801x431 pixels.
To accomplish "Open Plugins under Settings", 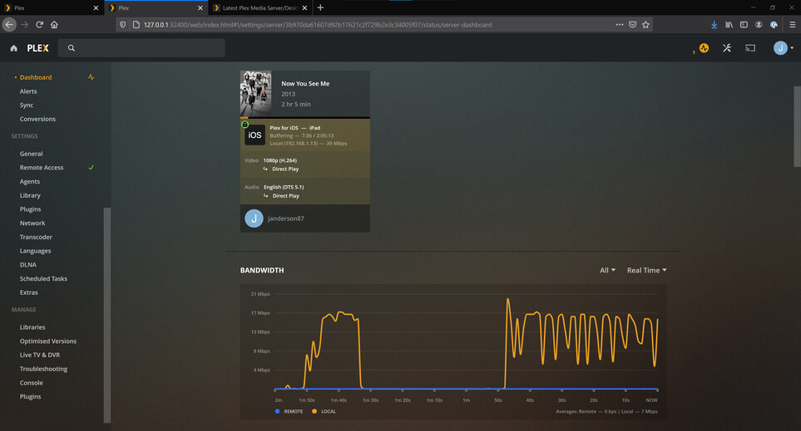I will pos(30,209).
